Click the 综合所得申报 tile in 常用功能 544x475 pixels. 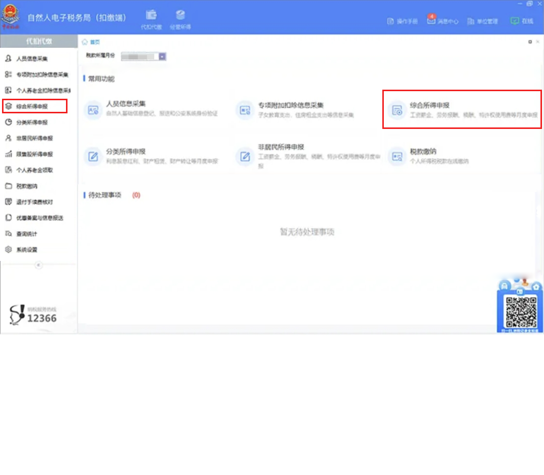pos(461,109)
